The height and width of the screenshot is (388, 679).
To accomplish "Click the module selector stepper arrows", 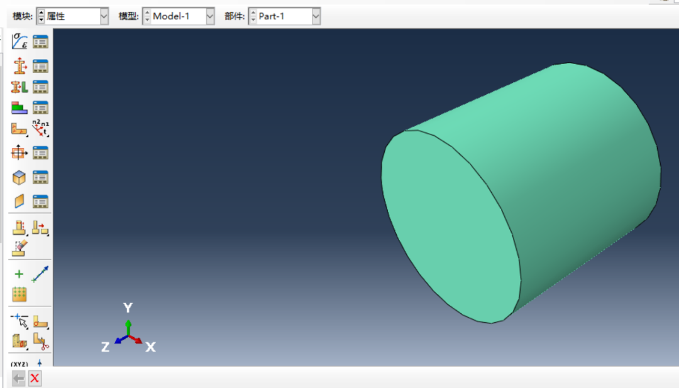I will (41, 17).
